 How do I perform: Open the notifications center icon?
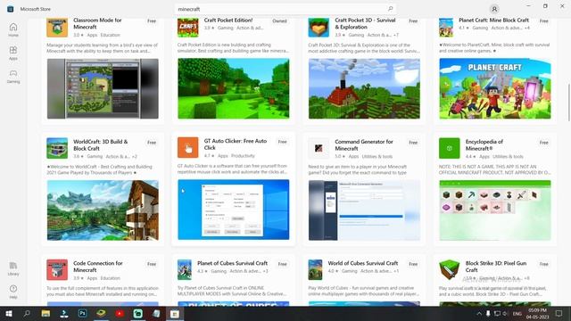pyautogui.click(x=559, y=313)
